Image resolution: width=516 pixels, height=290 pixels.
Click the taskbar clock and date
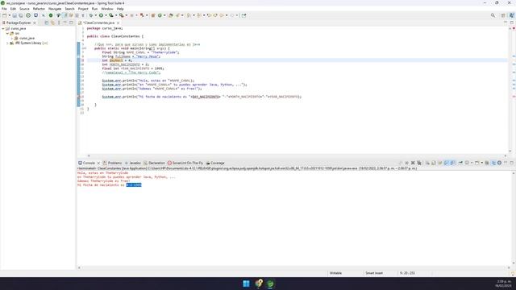coord(503,284)
